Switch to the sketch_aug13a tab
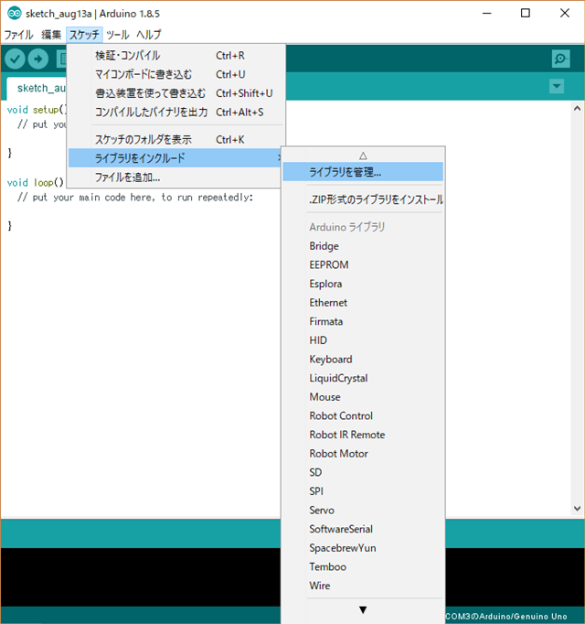Image resolution: width=585 pixels, height=624 pixels. point(37,89)
